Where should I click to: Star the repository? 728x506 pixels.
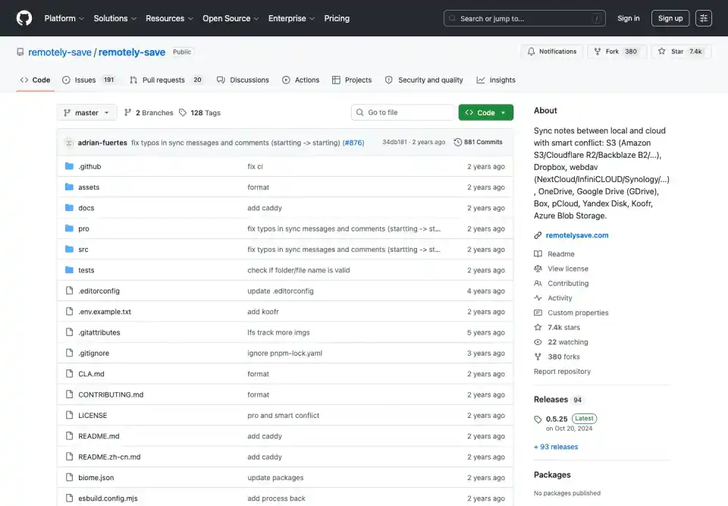click(x=681, y=52)
